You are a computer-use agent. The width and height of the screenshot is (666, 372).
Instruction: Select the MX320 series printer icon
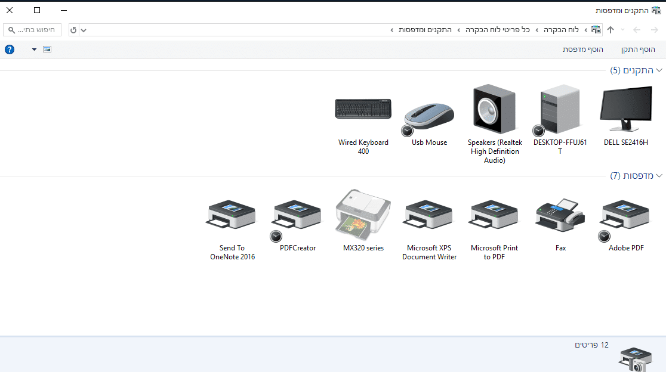point(363,215)
